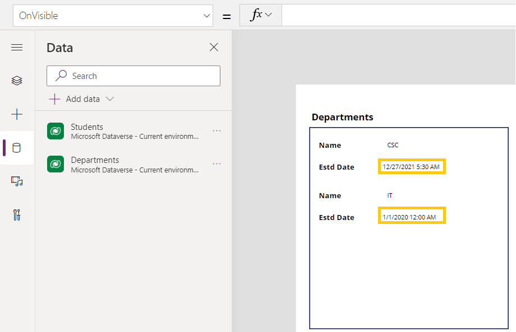Select the 1/1/2020 12:00 AM date label
This screenshot has width=516, height=332.
point(412,217)
